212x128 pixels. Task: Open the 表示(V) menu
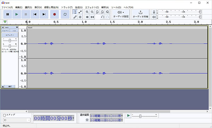[x=38, y=7]
